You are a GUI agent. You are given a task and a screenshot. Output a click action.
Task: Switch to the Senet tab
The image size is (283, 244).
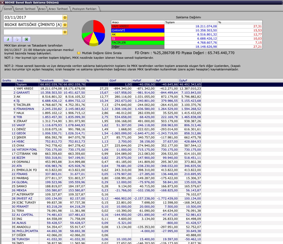pos(8,9)
